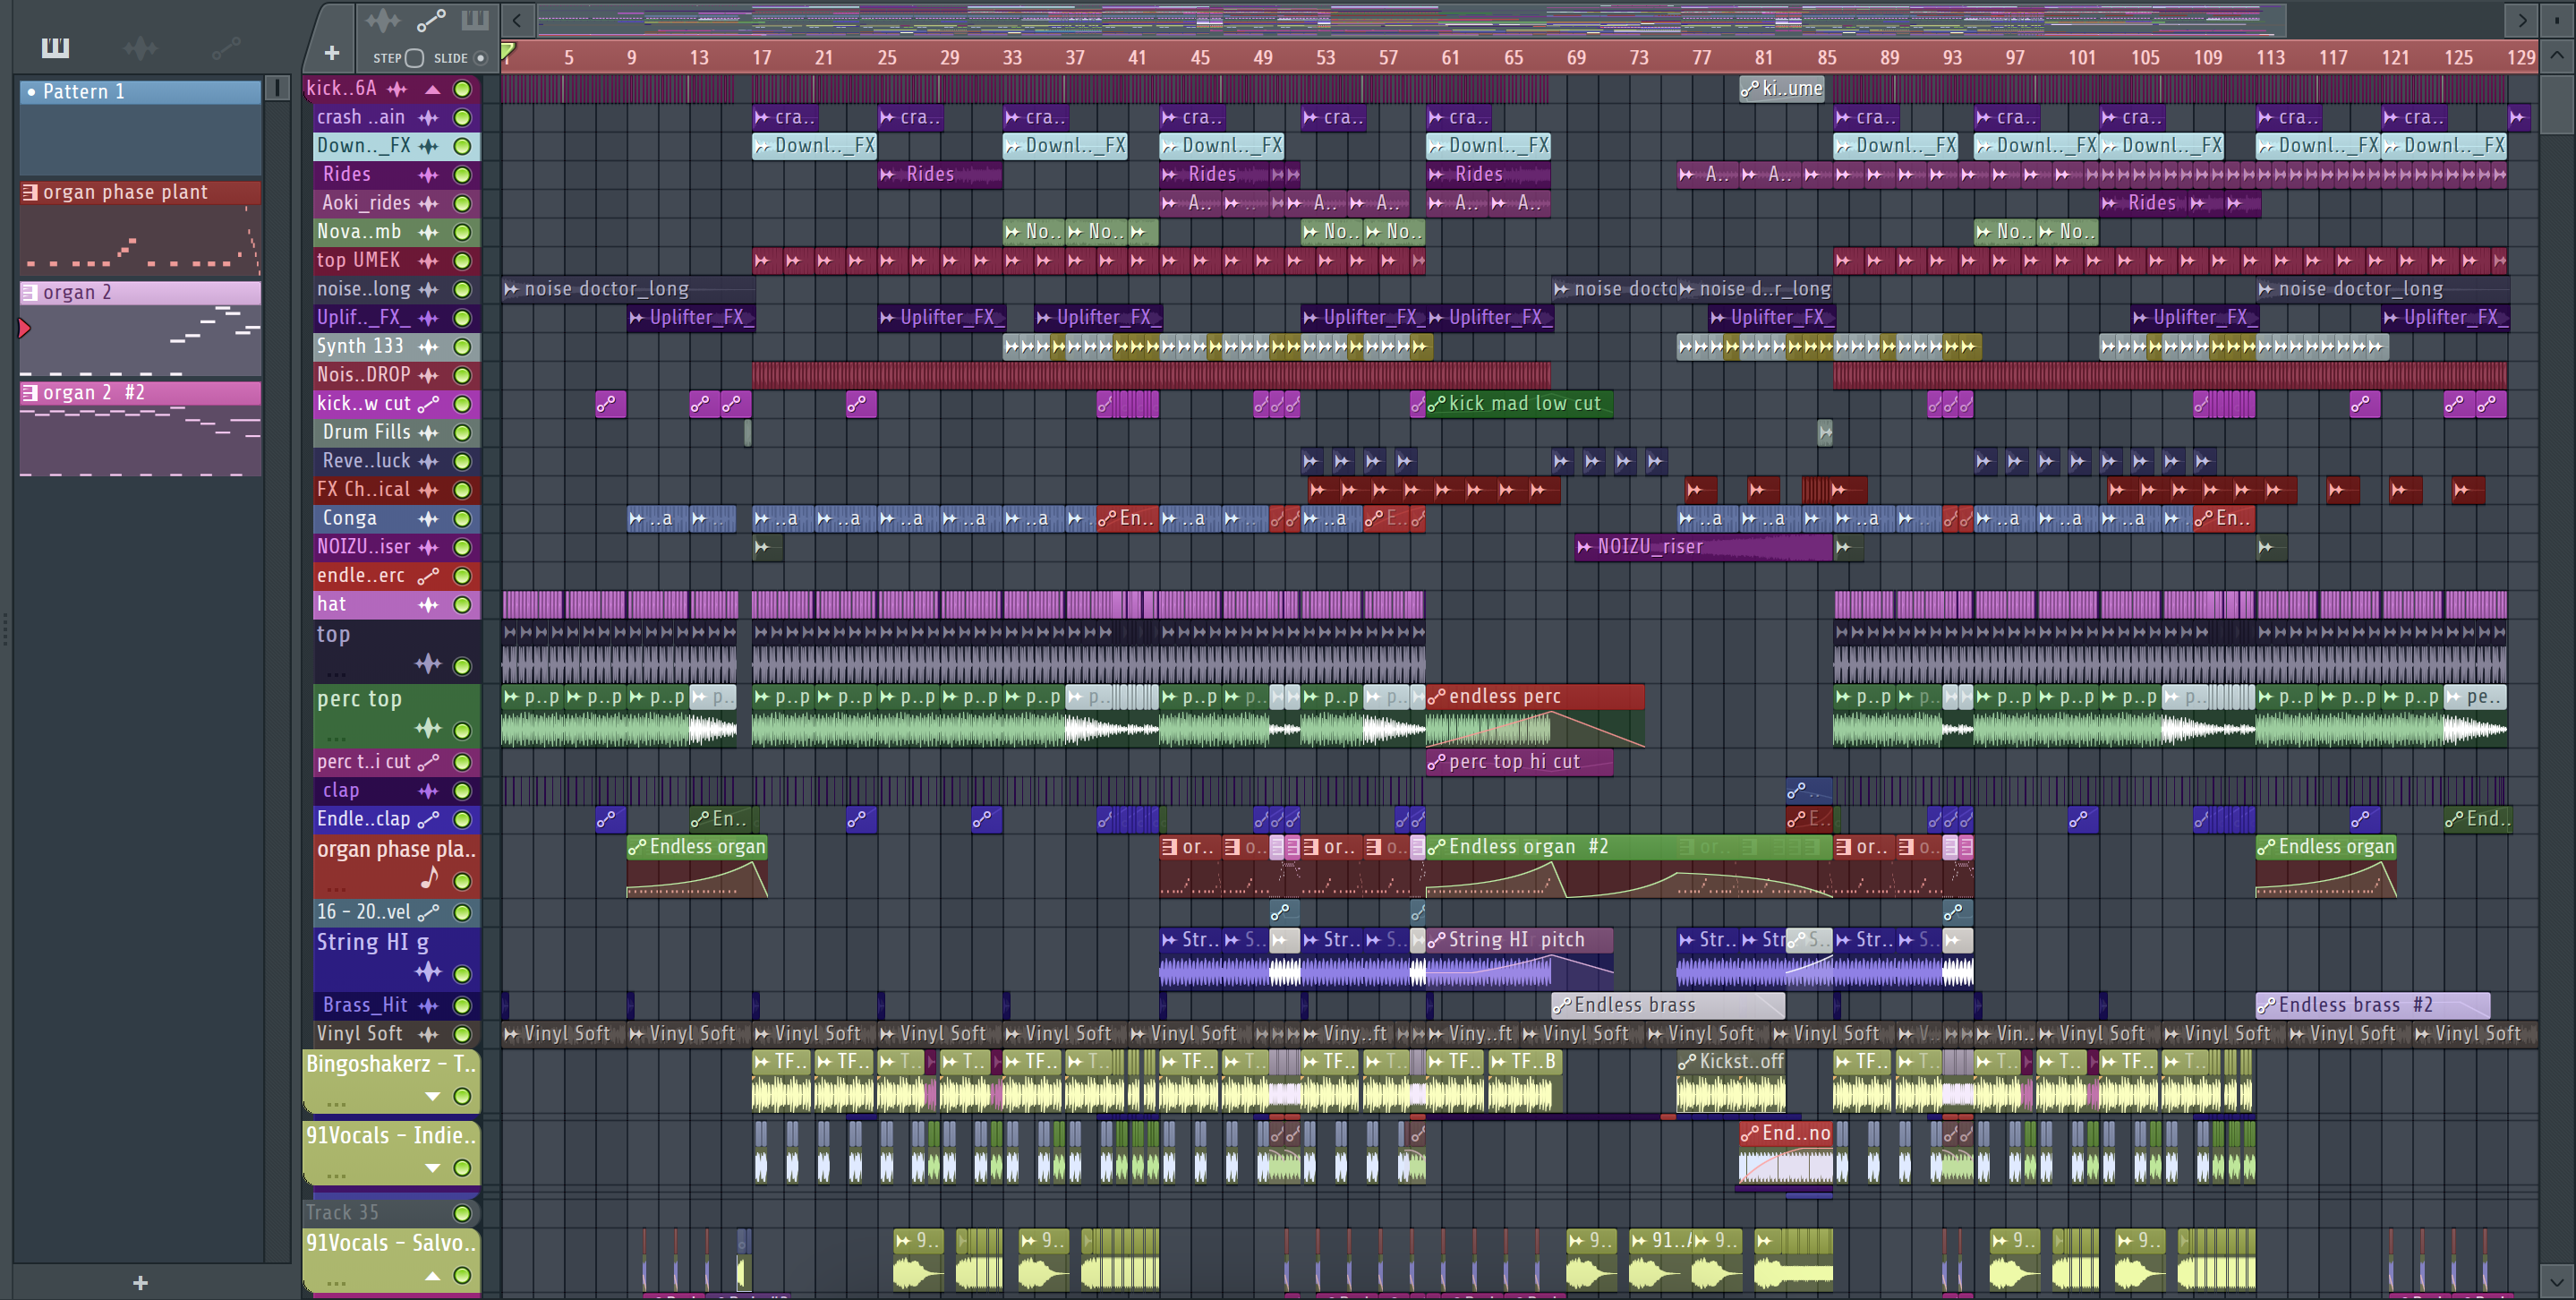Click the automation icon on the kick..w cut track
The width and height of the screenshot is (2576, 1300).
click(x=428, y=404)
